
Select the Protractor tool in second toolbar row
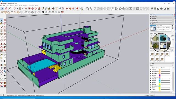pyautogui.click(x=9, y=12)
